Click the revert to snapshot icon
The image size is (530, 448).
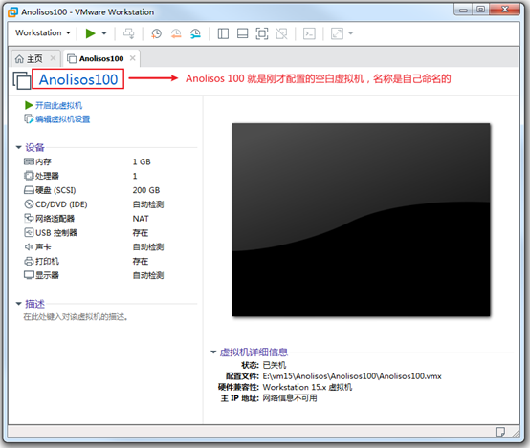176,33
